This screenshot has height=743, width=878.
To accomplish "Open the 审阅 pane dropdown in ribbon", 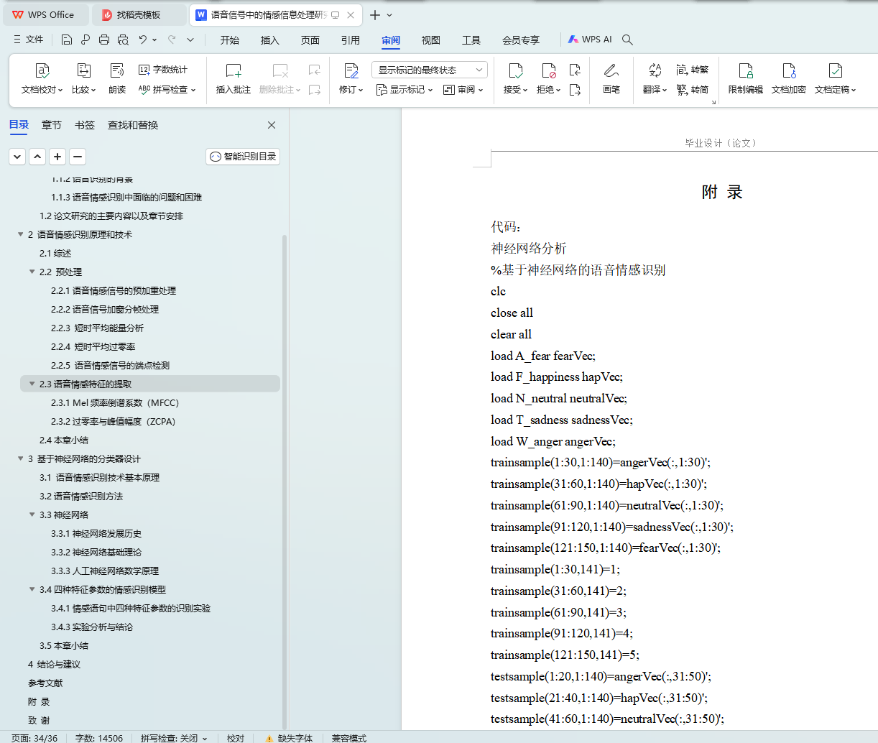I will (x=463, y=90).
